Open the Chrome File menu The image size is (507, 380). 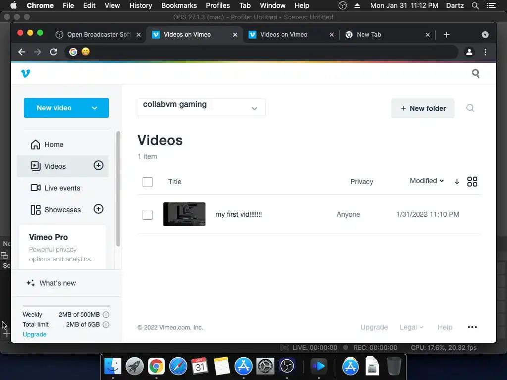click(x=68, y=5)
